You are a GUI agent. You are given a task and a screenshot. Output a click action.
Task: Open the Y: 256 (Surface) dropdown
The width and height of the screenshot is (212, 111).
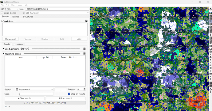pos(57,13)
